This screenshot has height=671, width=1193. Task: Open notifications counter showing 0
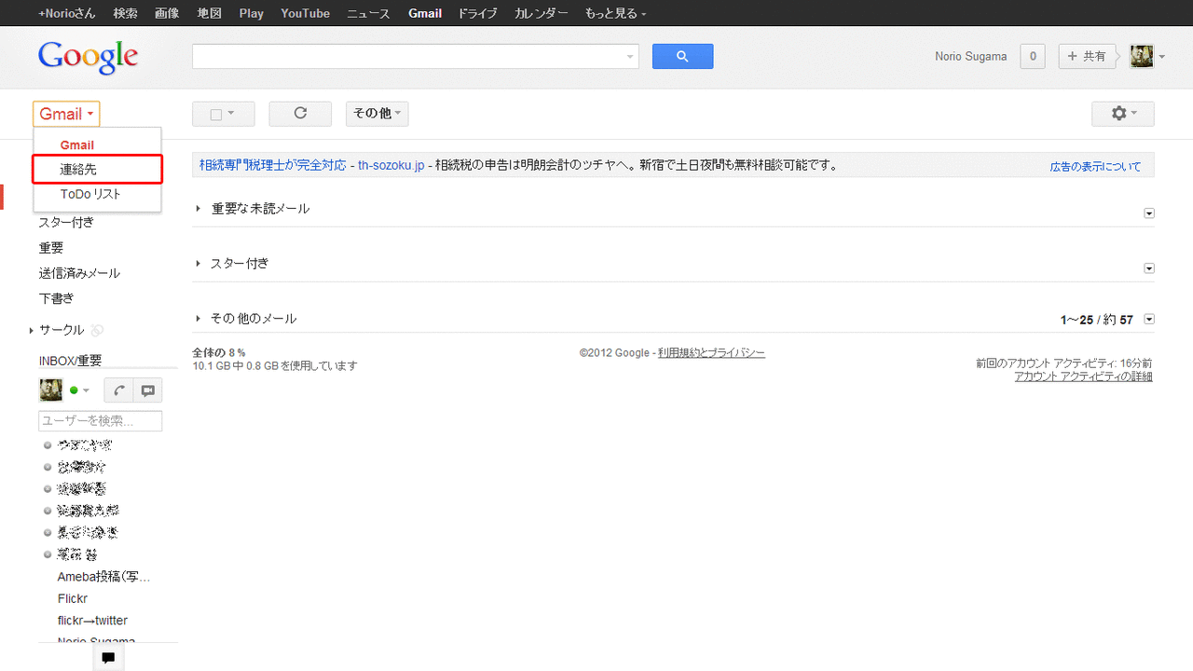1032,57
